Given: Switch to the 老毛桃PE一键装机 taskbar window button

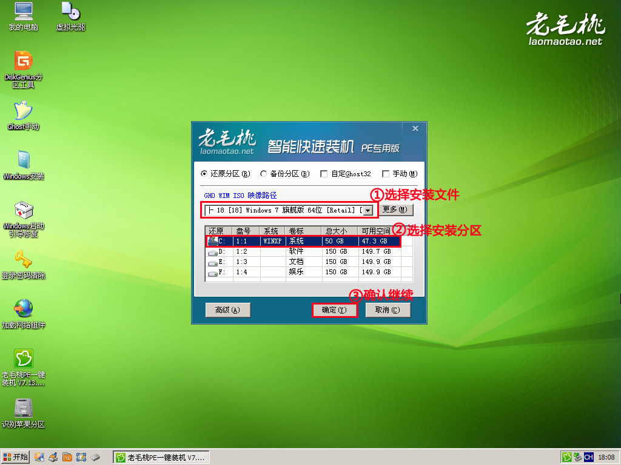Looking at the screenshot, I should [161, 458].
